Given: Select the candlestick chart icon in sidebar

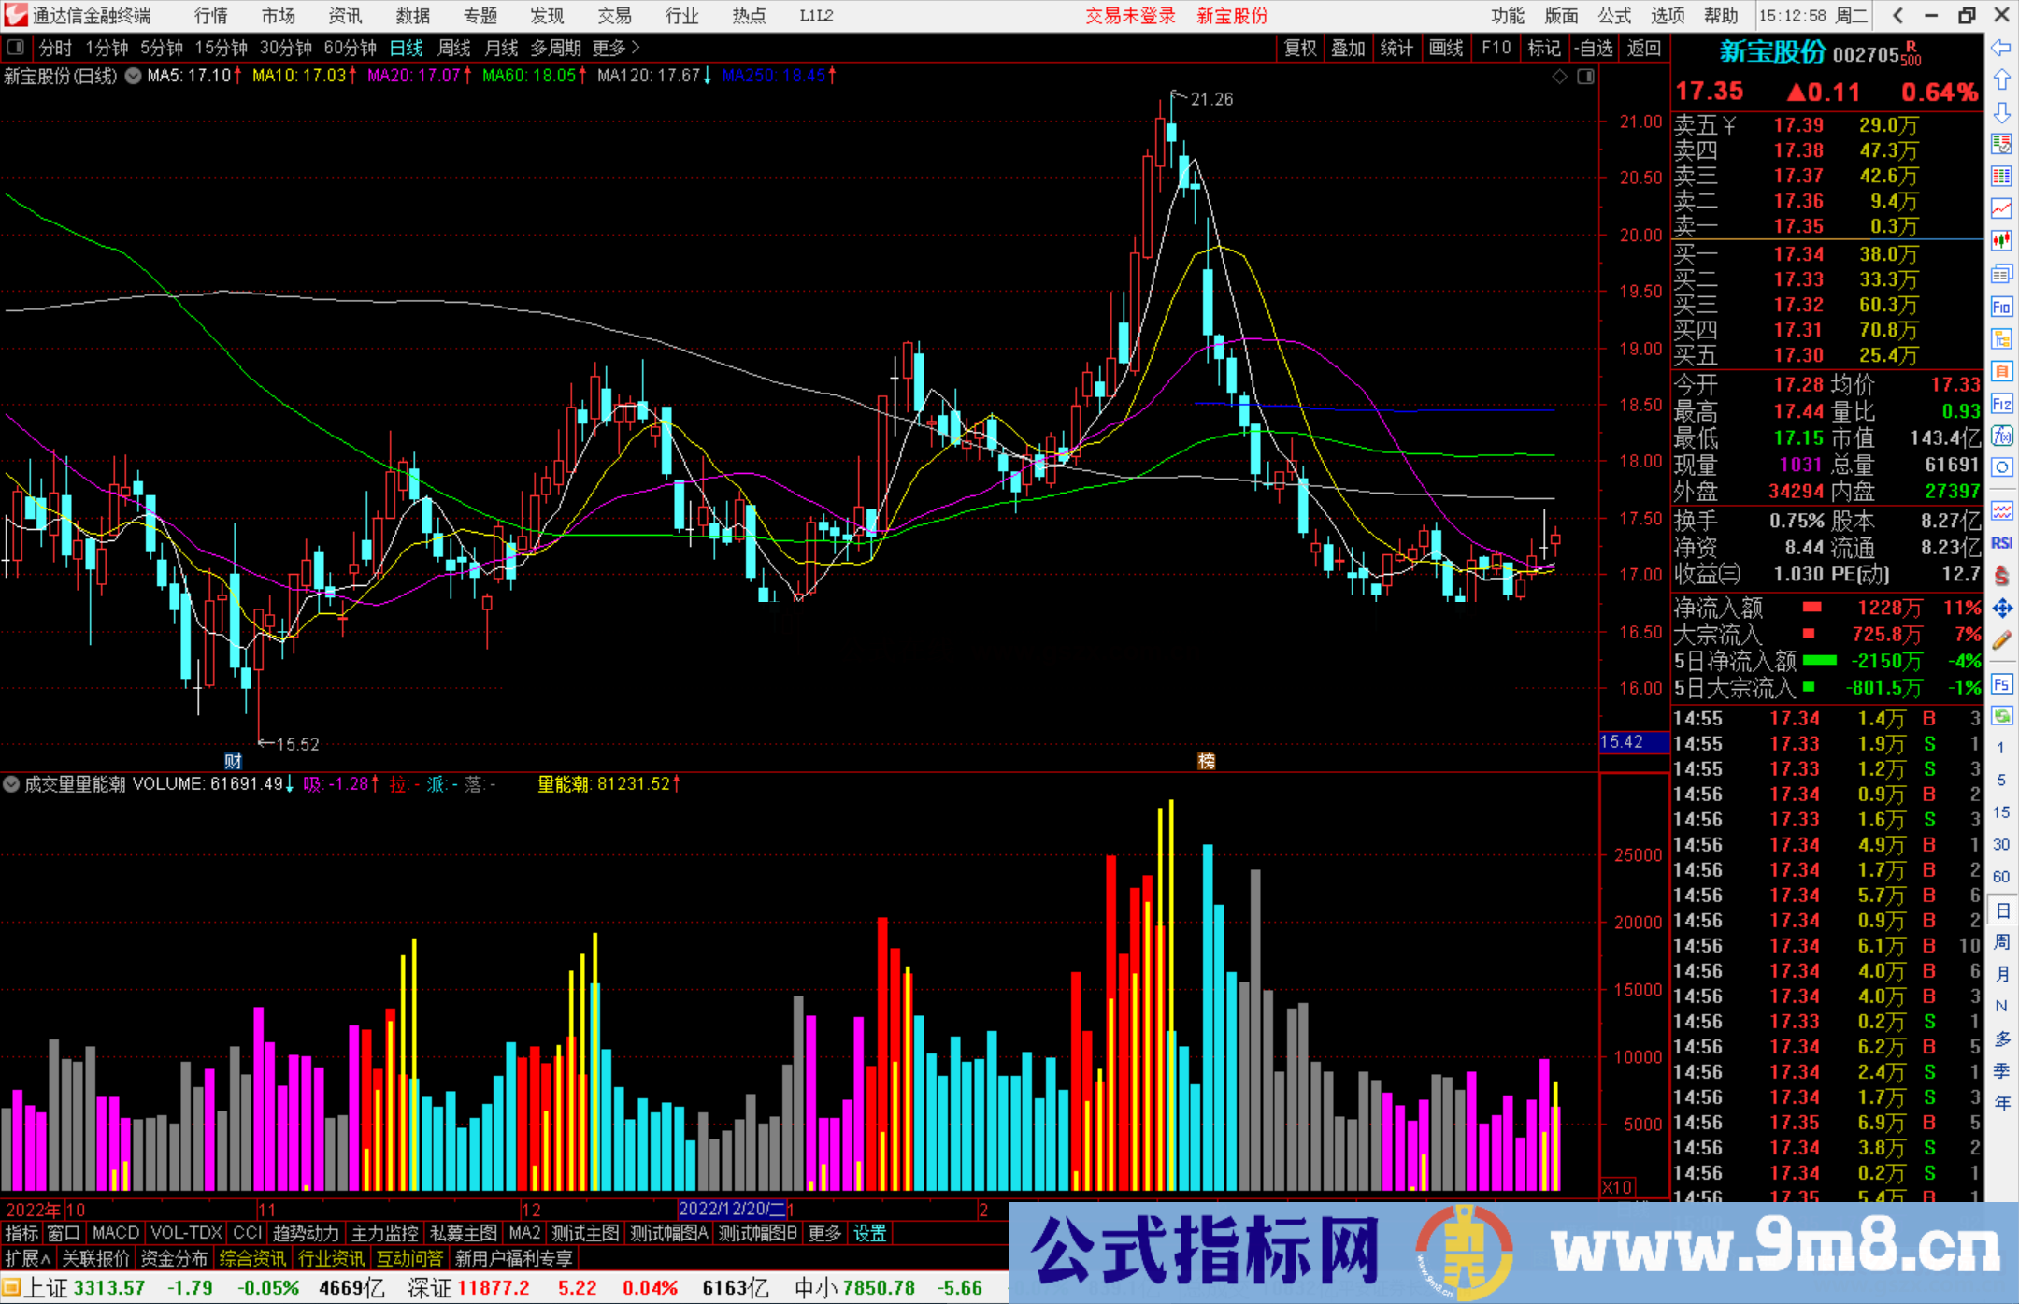Looking at the screenshot, I should (2001, 241).
